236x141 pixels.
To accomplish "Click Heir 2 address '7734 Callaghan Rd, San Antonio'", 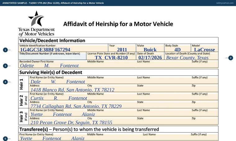I will (76, 106).
